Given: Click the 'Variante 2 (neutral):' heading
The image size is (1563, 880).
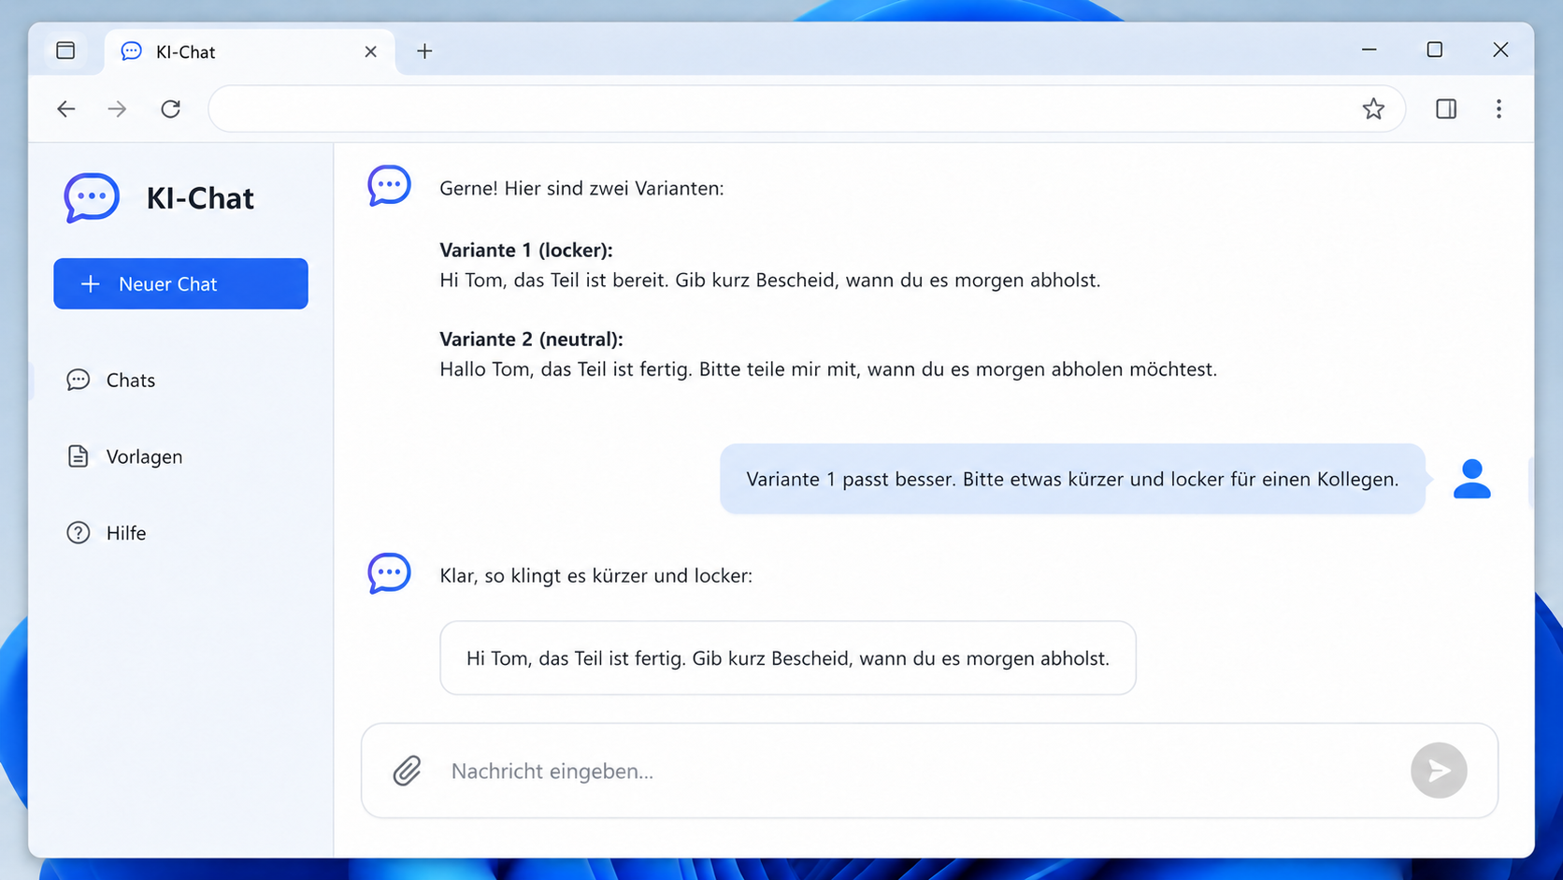Looking at the screenshot, I should [x=531, y=339].
